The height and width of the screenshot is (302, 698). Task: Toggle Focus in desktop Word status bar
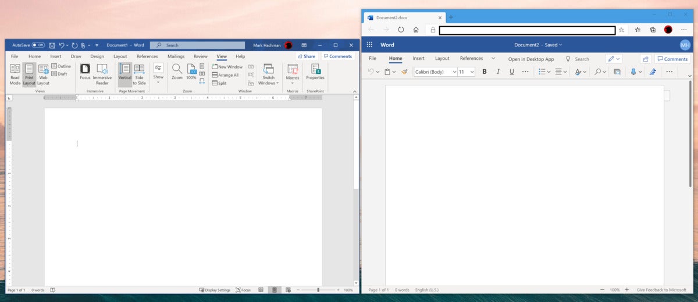[243, 290]
